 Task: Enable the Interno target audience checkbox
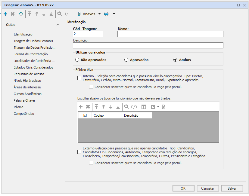[x=79, y=78]
